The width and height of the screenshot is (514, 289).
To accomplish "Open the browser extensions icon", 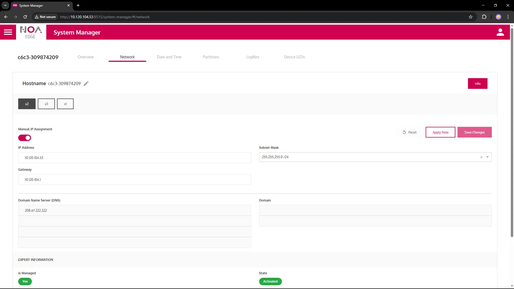I will [x=484, y=17].
